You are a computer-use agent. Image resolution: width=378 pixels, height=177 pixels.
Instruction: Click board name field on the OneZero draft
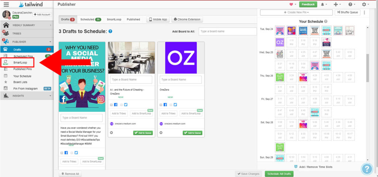pos(181,80)
